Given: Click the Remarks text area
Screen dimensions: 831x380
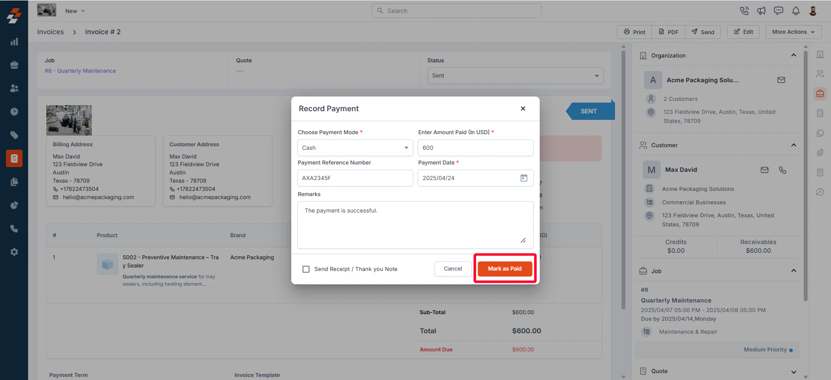Looking at the screenshot, I should coord(415,225).
